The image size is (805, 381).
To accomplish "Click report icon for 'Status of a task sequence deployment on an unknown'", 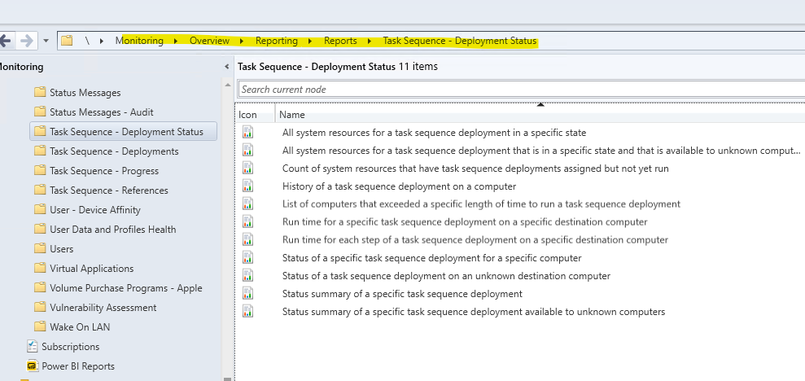I will (248, 275).
